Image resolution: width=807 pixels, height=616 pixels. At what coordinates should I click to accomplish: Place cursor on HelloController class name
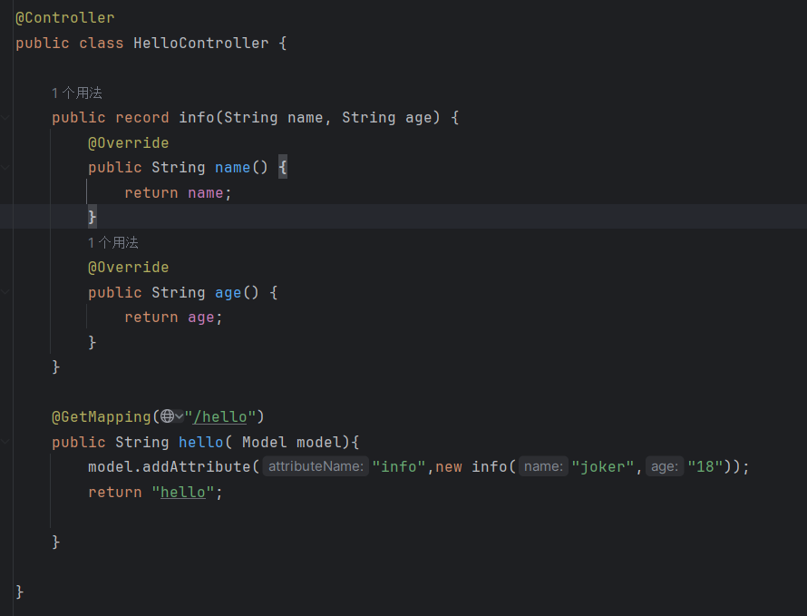[200, 43]
